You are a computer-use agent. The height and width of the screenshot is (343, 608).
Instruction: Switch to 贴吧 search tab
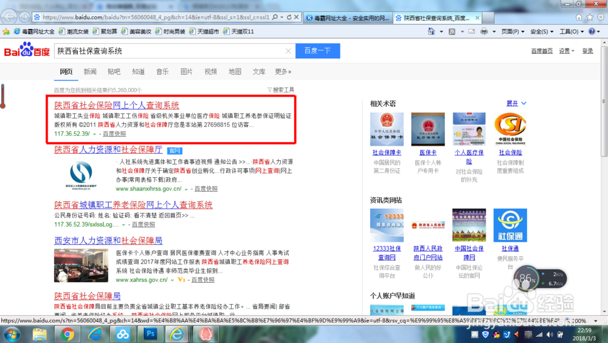[x=114, y=72]
